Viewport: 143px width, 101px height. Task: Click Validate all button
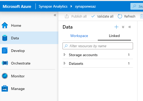102,16
